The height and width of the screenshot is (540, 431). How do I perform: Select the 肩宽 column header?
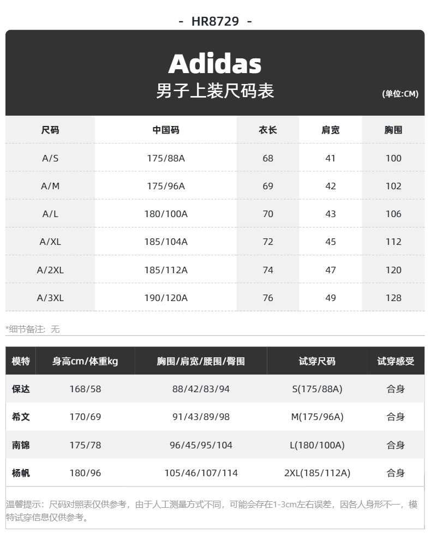coord(331,130)
